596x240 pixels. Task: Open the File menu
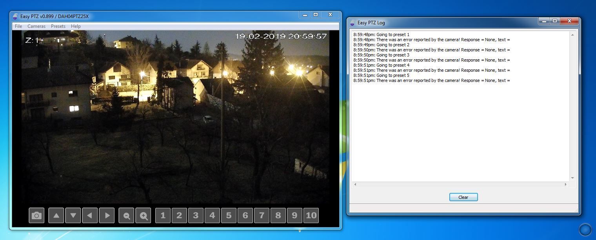pyautogui.click(x=18, y=26)
